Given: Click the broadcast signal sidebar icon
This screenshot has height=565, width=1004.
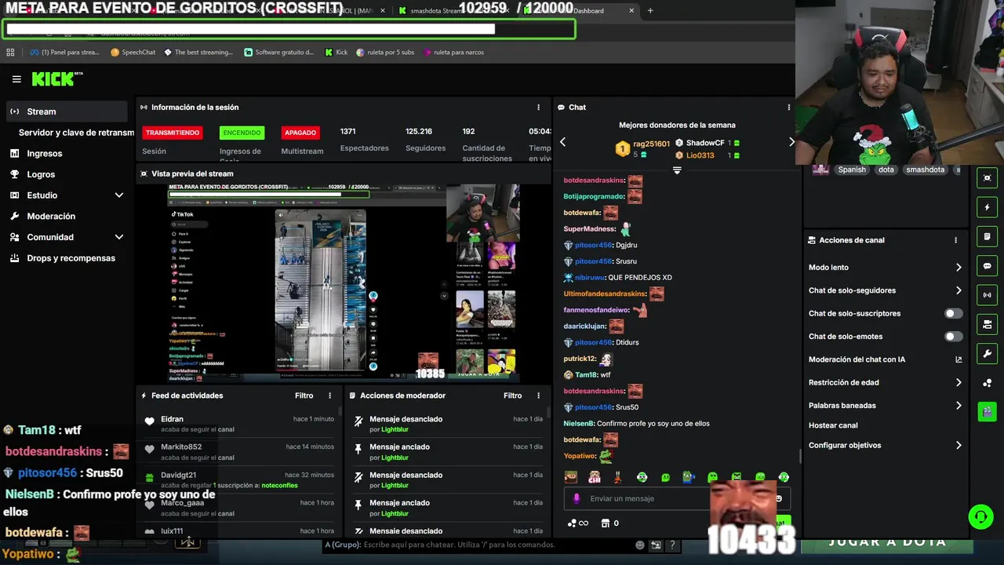Looking at the screenshot, I should click(x=987, y=295).
